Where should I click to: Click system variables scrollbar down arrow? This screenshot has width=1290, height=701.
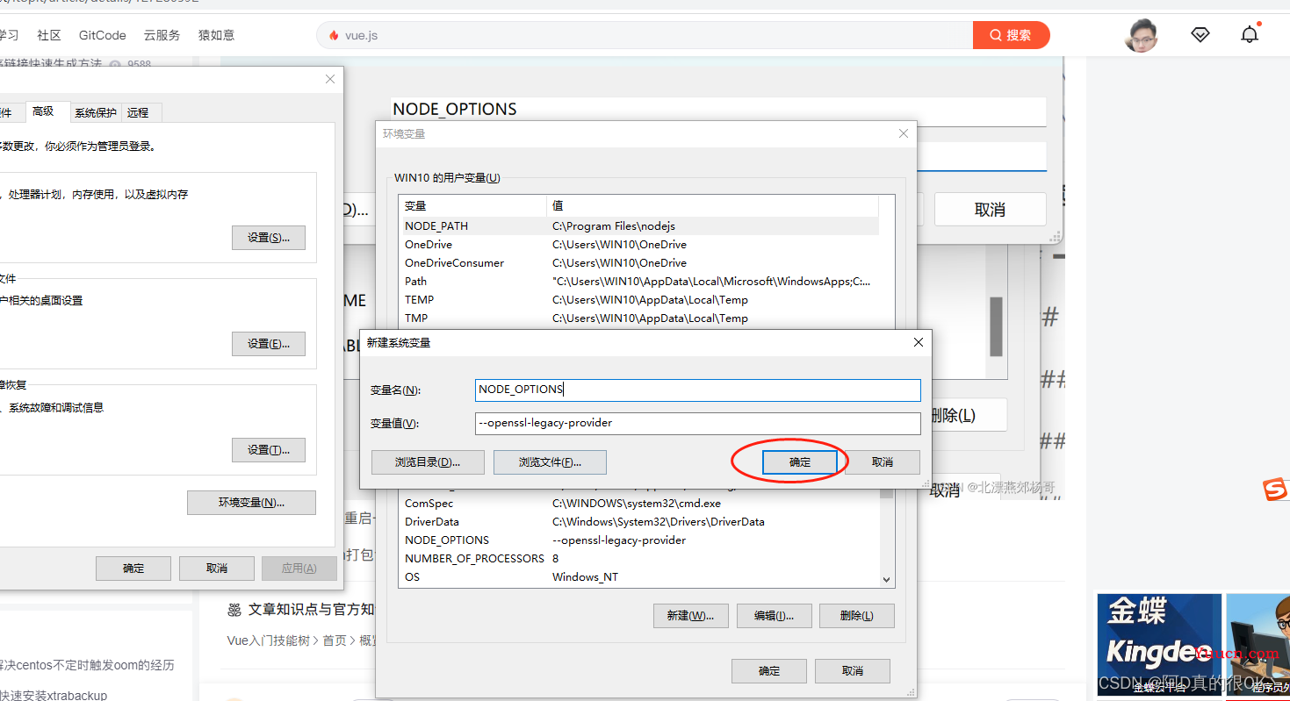886,580
